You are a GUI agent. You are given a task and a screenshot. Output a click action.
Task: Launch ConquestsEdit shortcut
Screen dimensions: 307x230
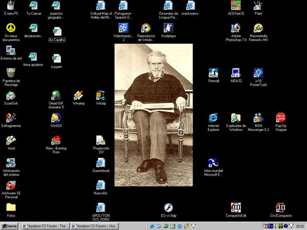(x=236, y=208)
